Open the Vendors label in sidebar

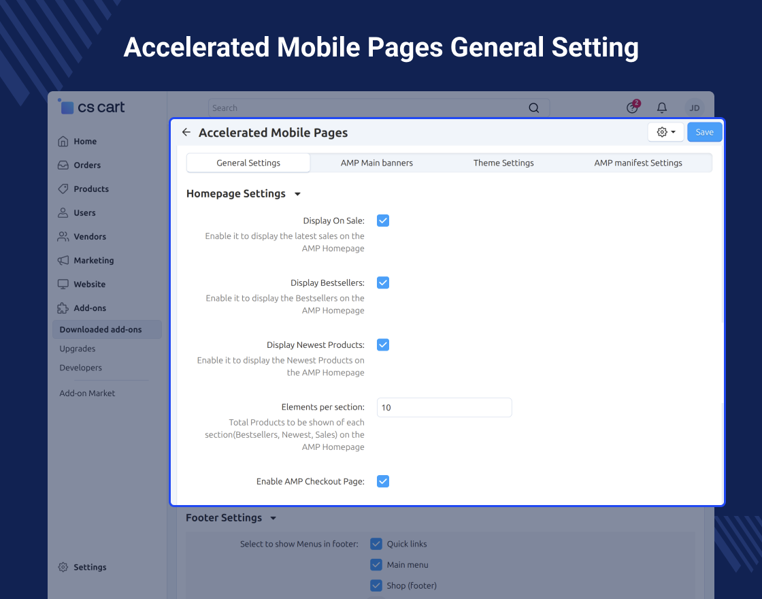[x=90, y=237]
